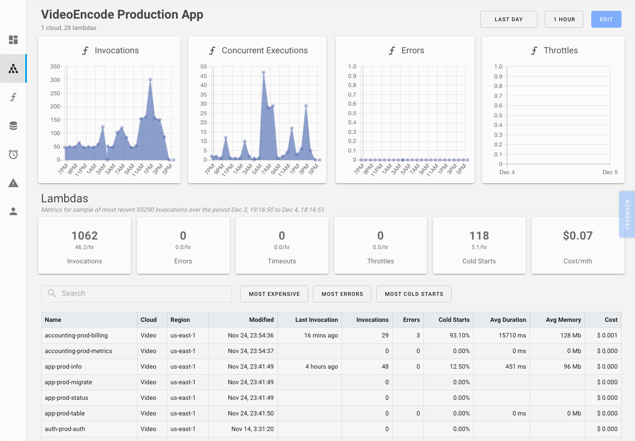635x441 pixels.
Task: Click the 1062 Invocations summary card
Action: coord(85,245)
